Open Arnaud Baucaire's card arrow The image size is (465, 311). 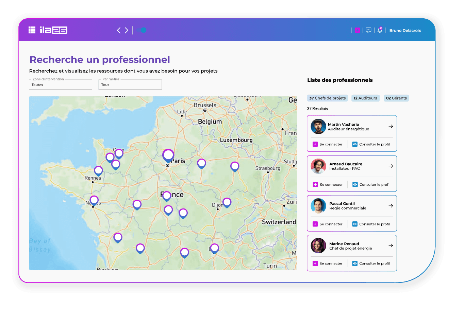(391, 166)
